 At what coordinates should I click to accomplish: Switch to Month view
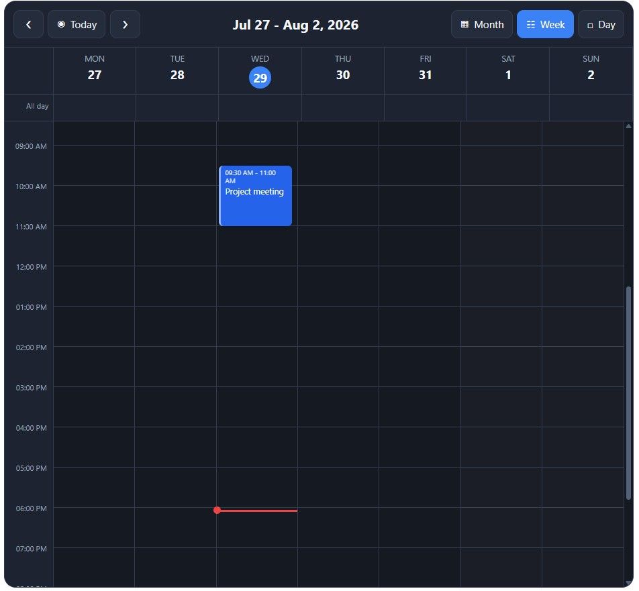[482, 24]
